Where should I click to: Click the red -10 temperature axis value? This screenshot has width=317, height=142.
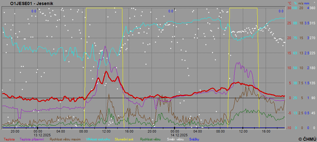tap(289, 128)
